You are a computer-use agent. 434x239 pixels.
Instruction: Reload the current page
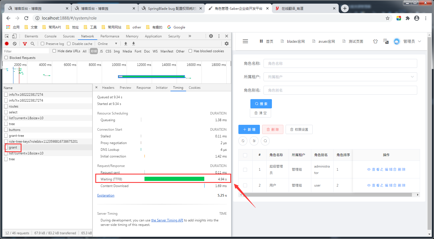click(26, 18)
